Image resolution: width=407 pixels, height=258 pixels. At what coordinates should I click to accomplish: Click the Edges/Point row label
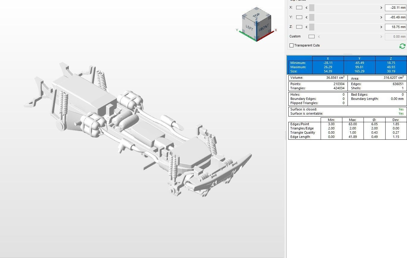[300, 124]
